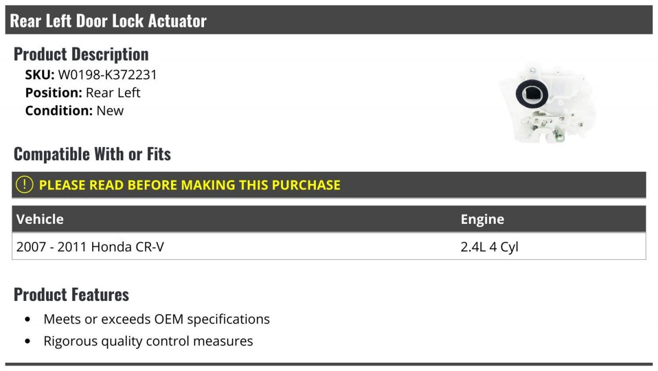The width and height of the screenshot is (658, 371).
Task: Click the Product Features heading
Action: (x=71, y=294)
